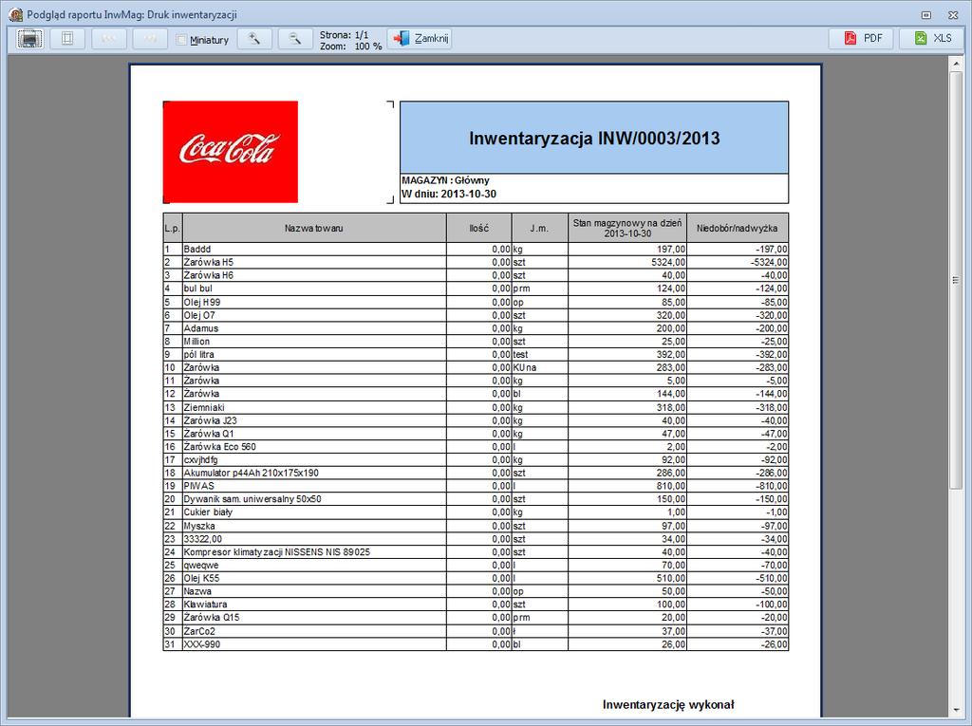Image resolution: width=972 pixels, height=726 pixels.
Task: Select the 'Klawiatura' item name
Action: pos(205,605)
